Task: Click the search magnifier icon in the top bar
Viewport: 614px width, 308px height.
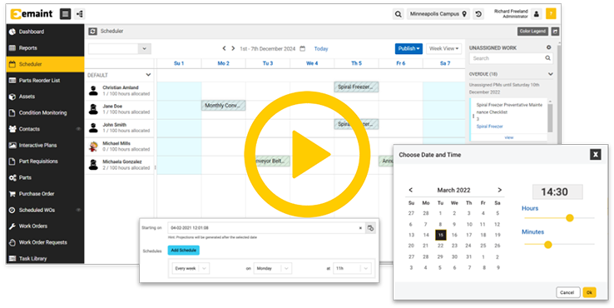Action: (399, 14)
